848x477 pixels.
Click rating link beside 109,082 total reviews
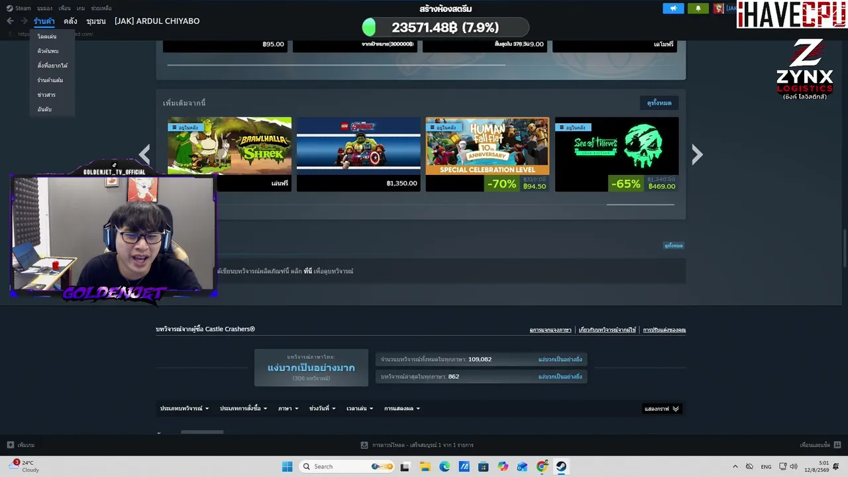click(560, 359)
